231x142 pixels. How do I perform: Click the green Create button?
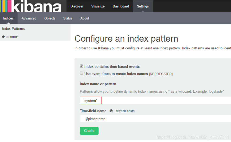click(89, 131)
